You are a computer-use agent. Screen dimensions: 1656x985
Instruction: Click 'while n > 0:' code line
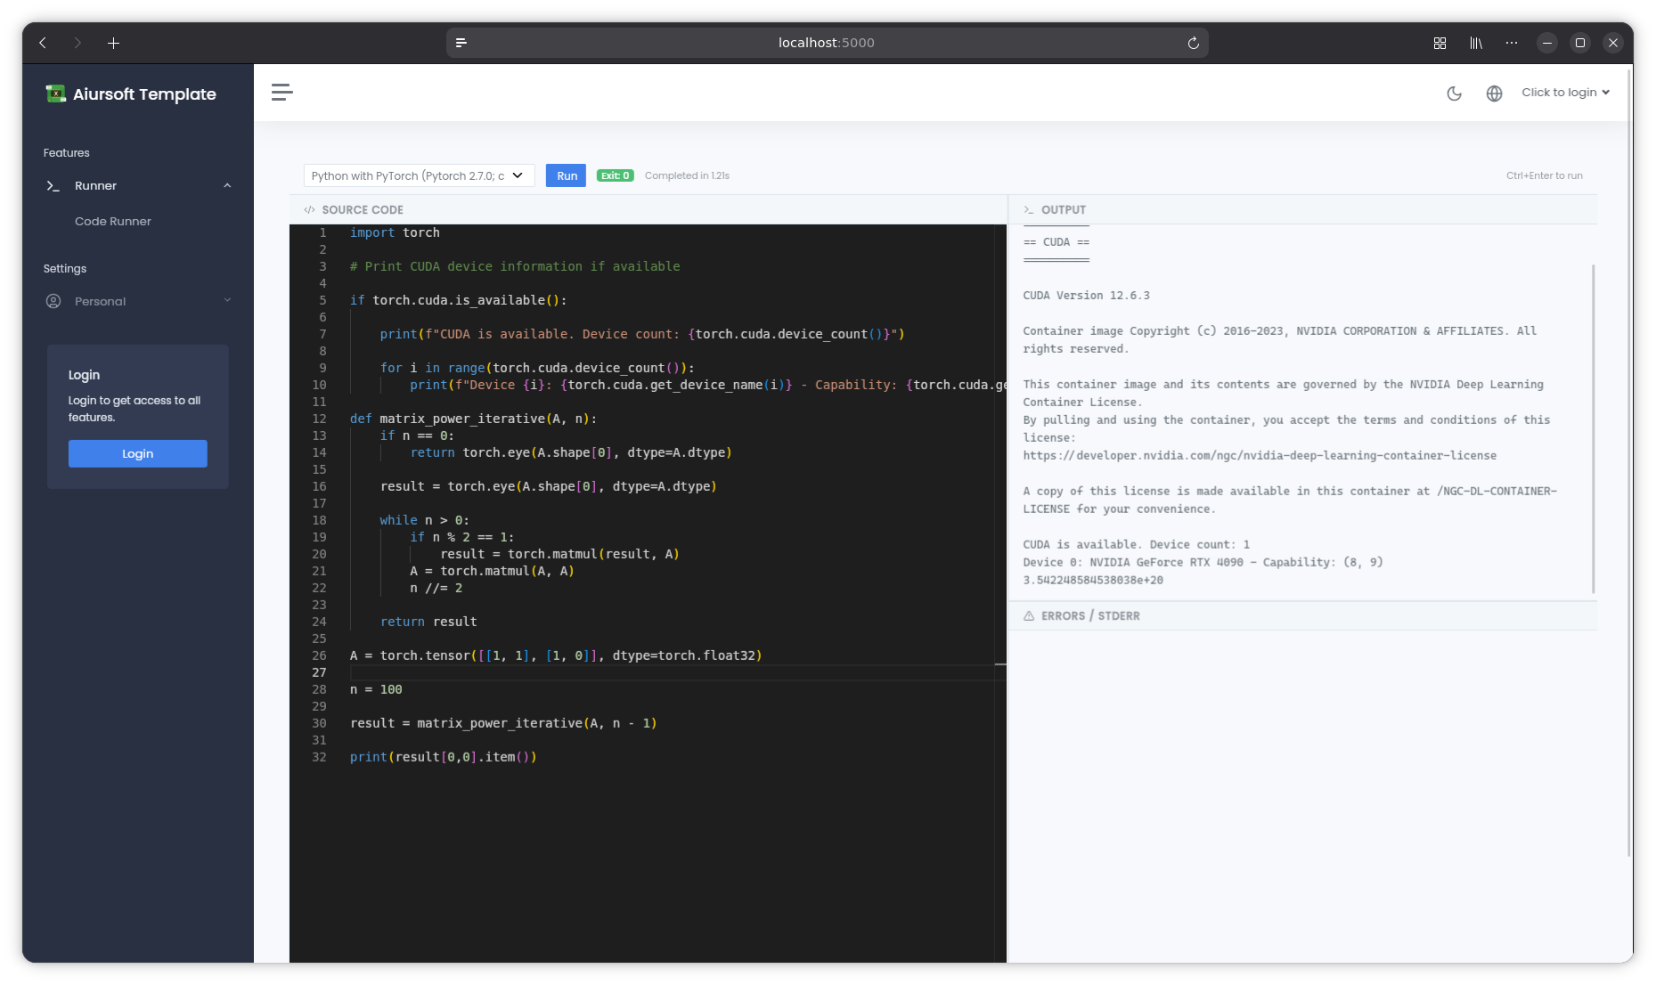(x=424, y=520)
